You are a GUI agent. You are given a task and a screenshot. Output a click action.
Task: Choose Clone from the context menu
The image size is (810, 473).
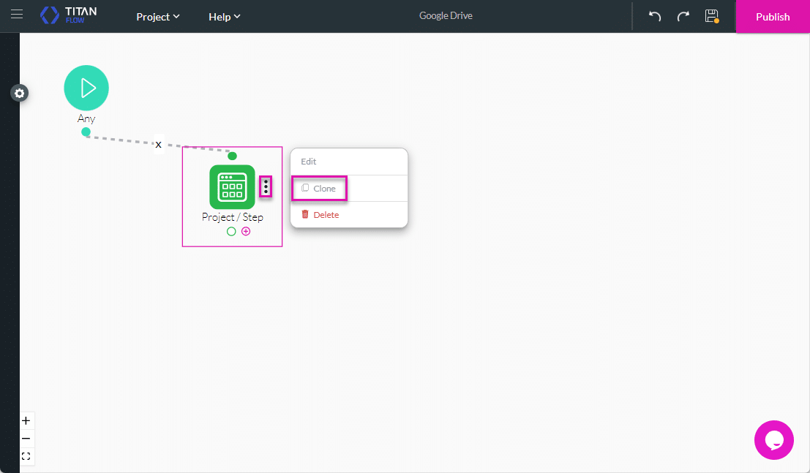320,189
